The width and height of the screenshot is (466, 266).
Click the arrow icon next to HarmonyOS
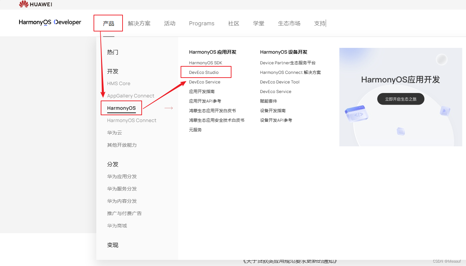[168, 108]
